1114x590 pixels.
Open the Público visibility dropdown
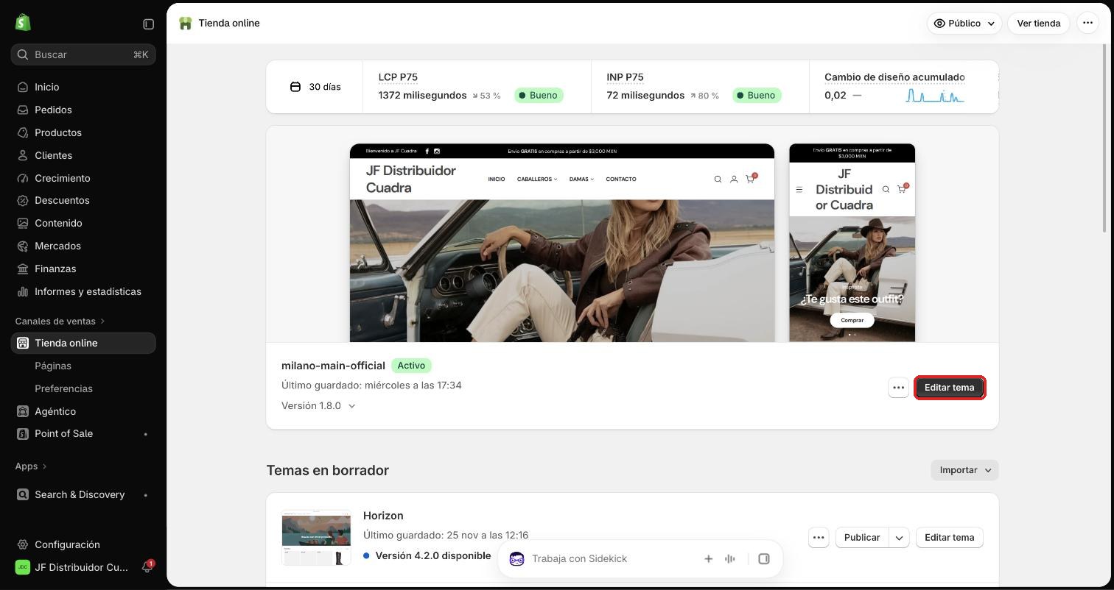coord(964,23)
